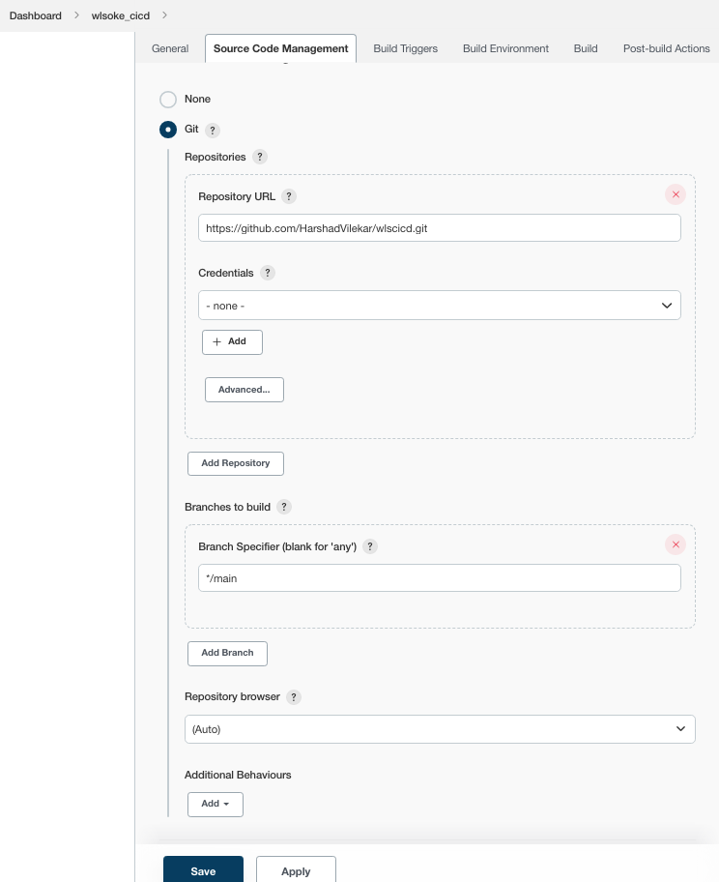Expand the Repository browser dropdown
The image size is (719, 882).
tap(439, 729)
